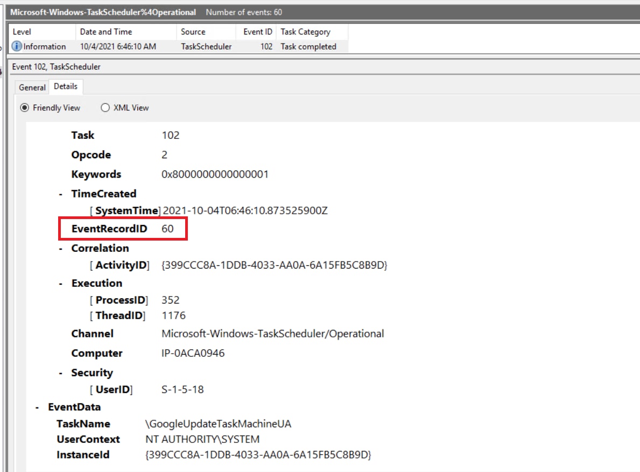Screen dimensions: 640x472
Task: Click the TaskName label
Action: point(83,424)
